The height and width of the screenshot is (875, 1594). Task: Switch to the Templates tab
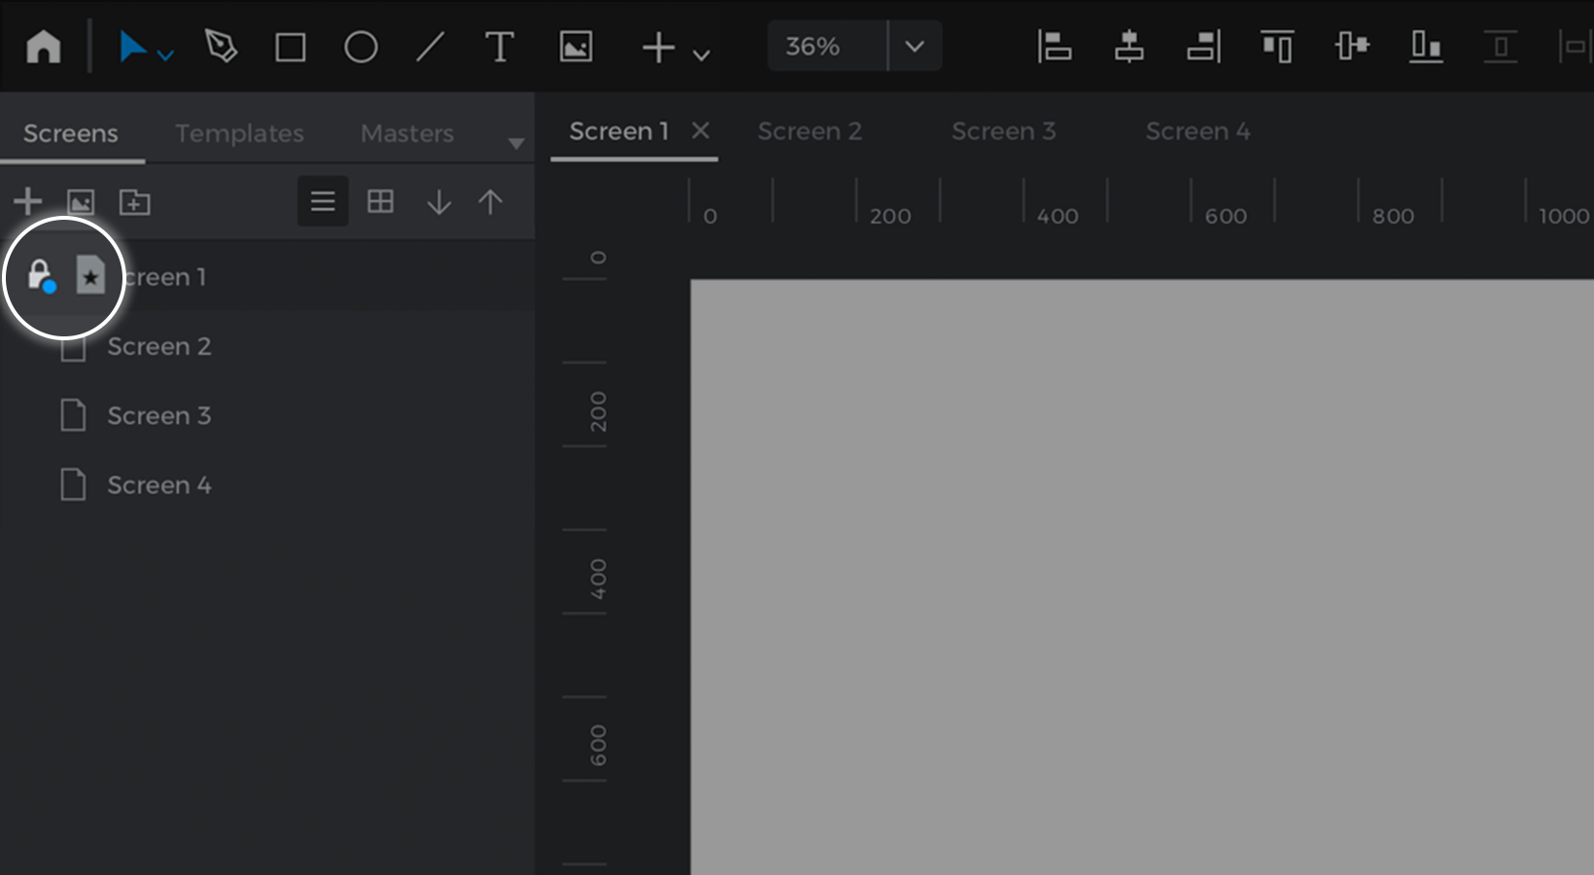(x=239, y=133)
